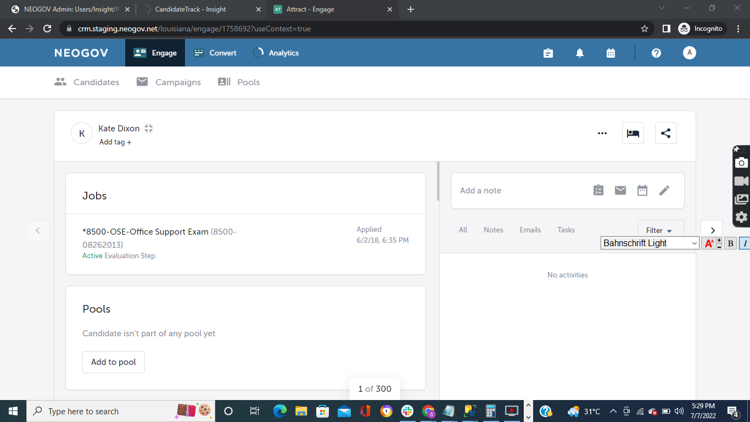Screen dimensions: 750x422
Task: Click the room/accommodation icon beside share
Action: coord(633,132)
